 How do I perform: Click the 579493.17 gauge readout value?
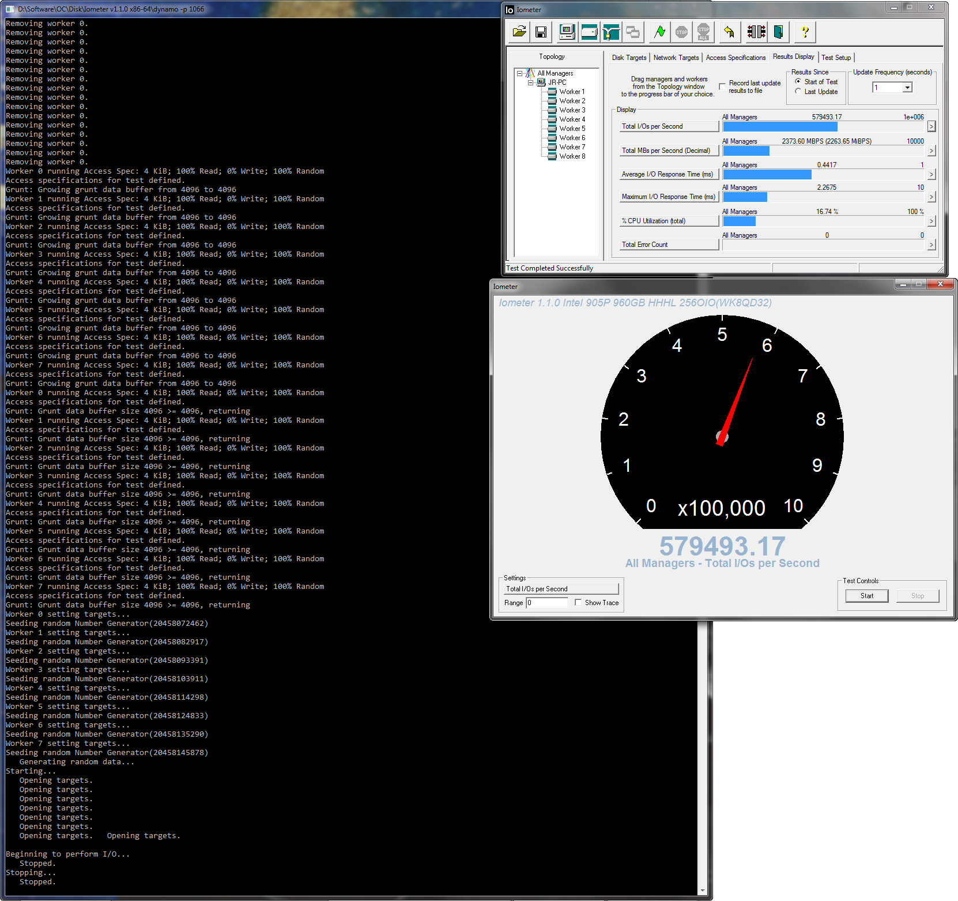(x=722, y=546)
